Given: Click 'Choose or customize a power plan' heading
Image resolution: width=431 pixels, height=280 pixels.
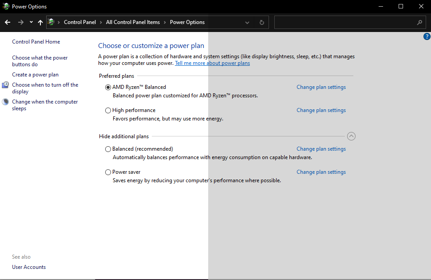Looking at the screenshot, I should pos(151,46).
